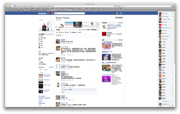Click the fullscreen arrows at window corner

174,4
